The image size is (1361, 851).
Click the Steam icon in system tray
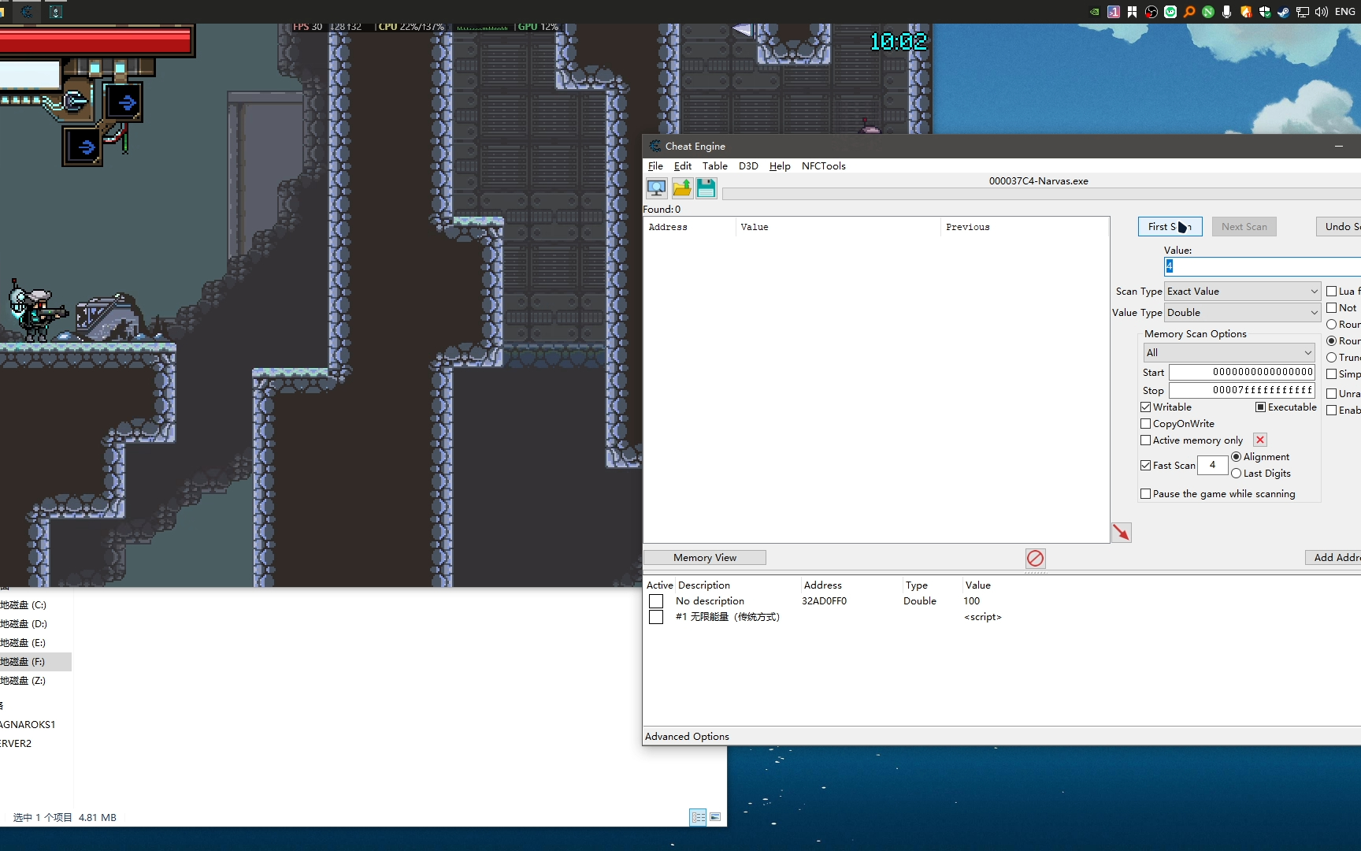pos(1284,12)
